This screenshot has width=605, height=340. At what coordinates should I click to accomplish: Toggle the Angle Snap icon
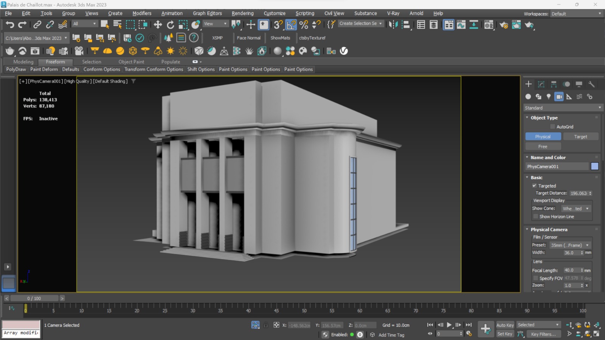[x=291, y=25]
